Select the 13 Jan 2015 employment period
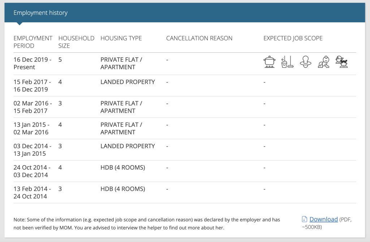This screenshot has height=242, width=370. point(31,128)
